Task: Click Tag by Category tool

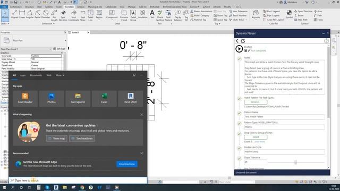Action: [178, 15]
